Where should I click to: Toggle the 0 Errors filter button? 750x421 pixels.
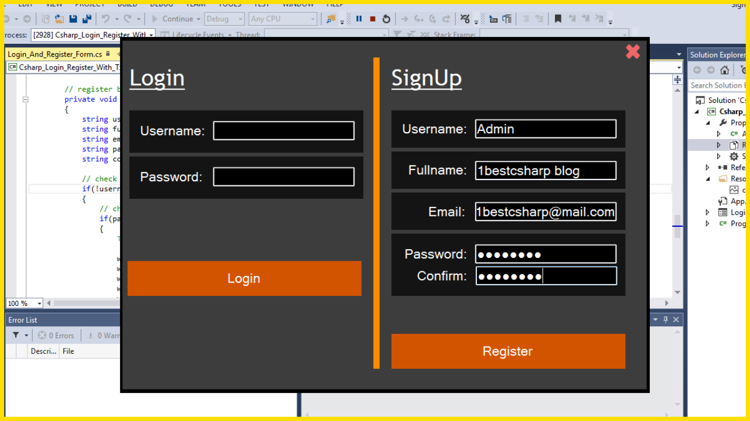56,335
